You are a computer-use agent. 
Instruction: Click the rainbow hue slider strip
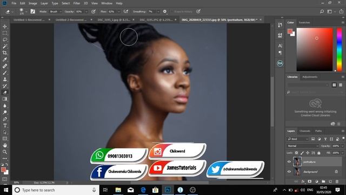pyautogui.click(x=339, y=49)
